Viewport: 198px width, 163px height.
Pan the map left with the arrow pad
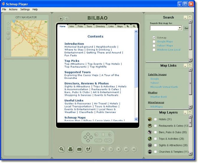(x=85, y=137)
